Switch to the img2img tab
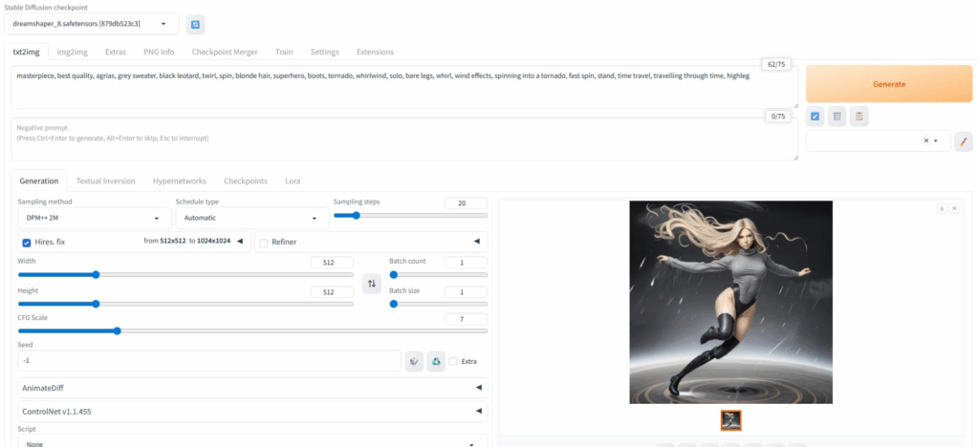 [x=72, y=52]
